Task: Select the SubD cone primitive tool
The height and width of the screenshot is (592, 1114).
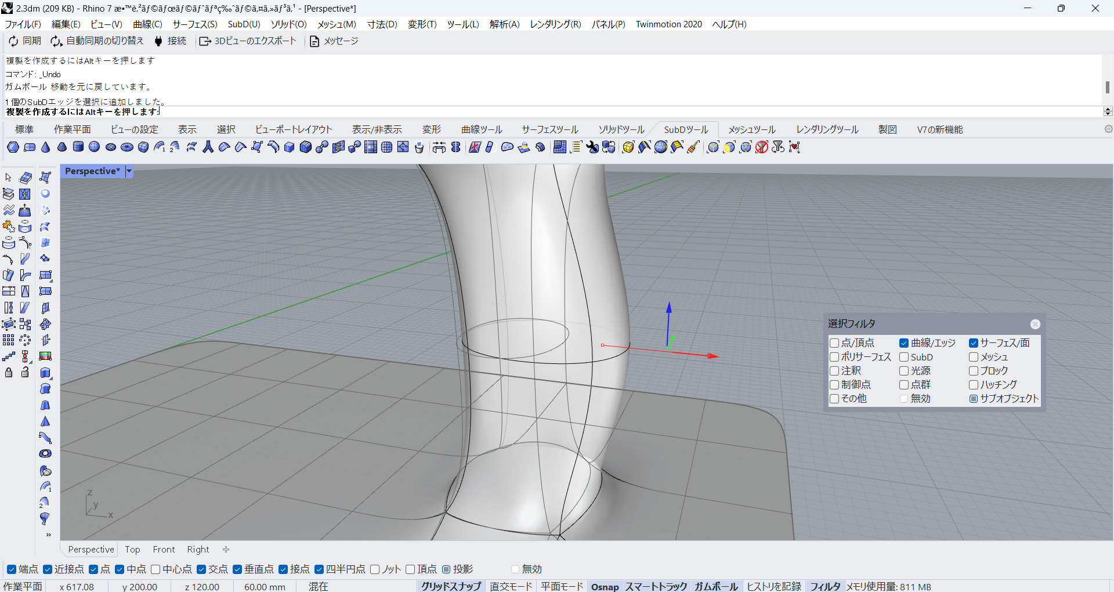Action: tap(46, 147)
